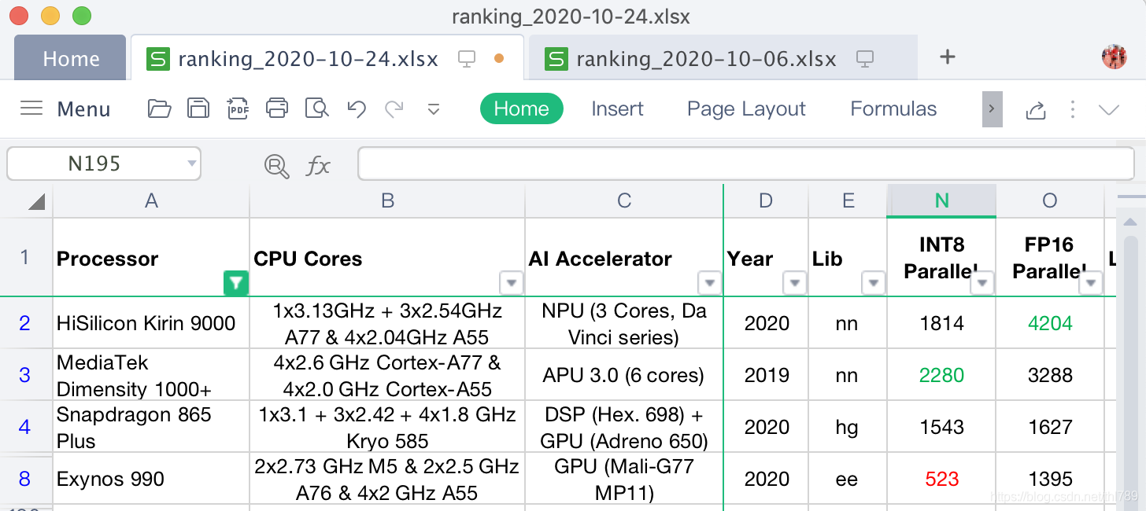Viewport: 1146px width, 511px height.
Task: Click the green 2280 INT8 value
Action: coord(941,375)
